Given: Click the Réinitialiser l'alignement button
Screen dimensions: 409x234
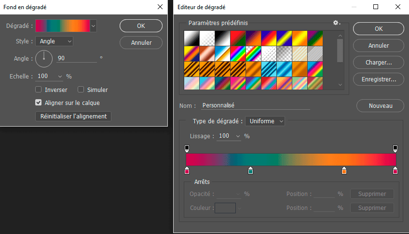Looking at the screenshot, I should [x=73, y=116].
